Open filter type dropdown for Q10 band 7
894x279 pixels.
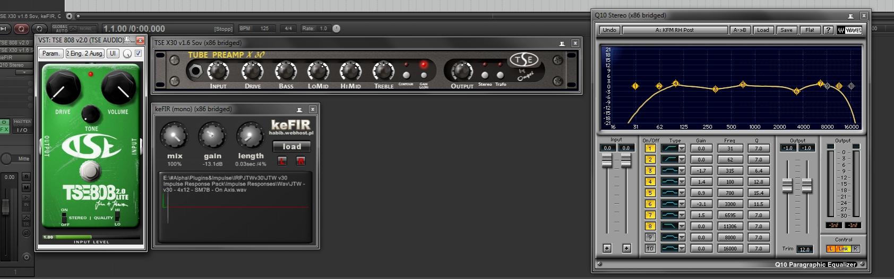click(682, 215)
